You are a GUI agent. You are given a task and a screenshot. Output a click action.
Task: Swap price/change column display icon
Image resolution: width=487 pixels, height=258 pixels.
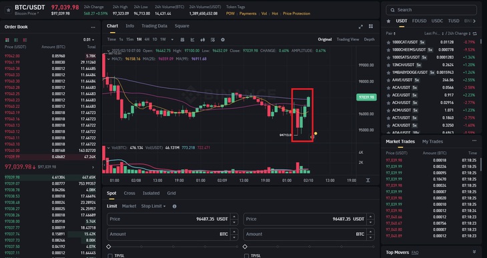pyautogui.click(x=474, y=33)
